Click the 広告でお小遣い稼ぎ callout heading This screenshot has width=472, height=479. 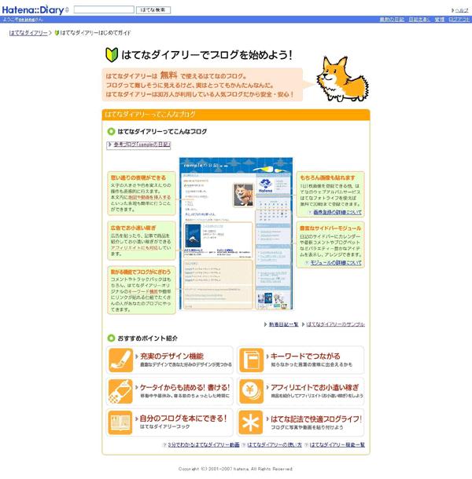point(133,228)
